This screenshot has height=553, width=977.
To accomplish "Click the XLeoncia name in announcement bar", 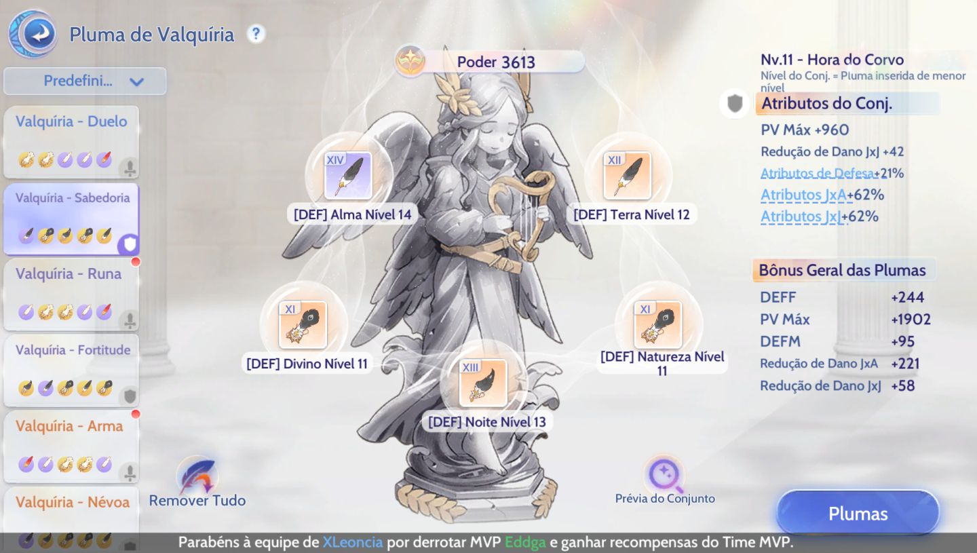I will (x=353, y=542).
